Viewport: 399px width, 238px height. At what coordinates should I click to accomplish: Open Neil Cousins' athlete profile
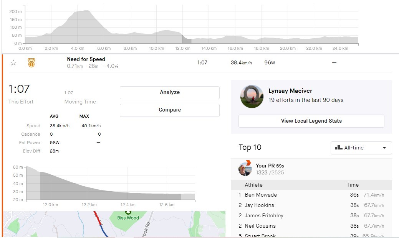260,226
